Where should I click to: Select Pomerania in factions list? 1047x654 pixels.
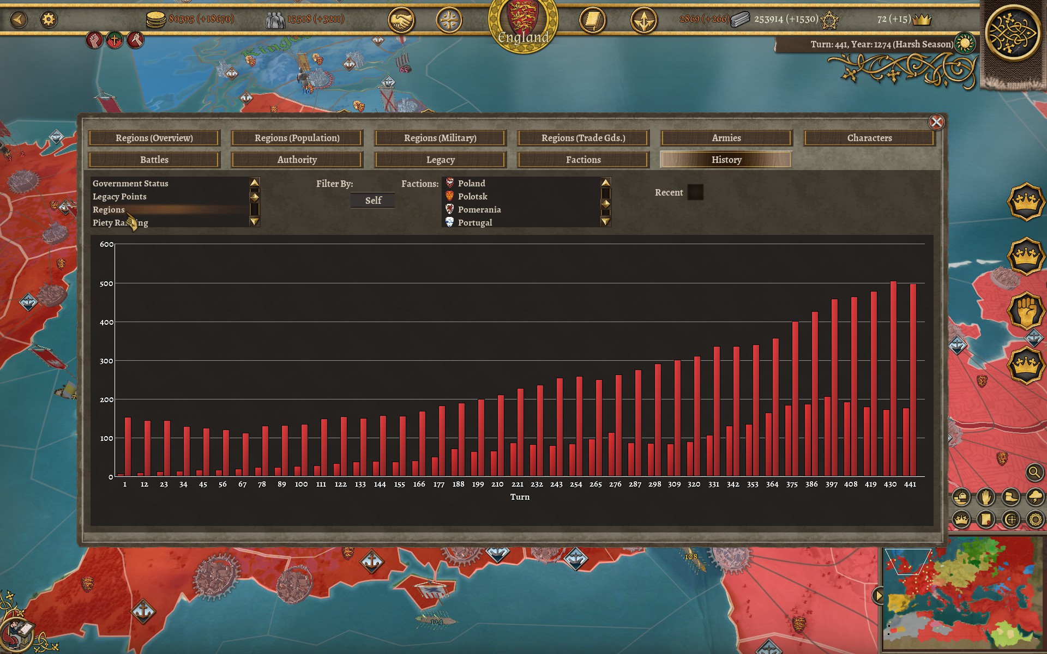521,210
